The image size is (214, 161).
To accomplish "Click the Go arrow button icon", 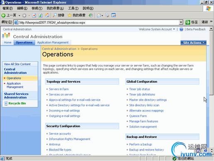I will 188,22.
